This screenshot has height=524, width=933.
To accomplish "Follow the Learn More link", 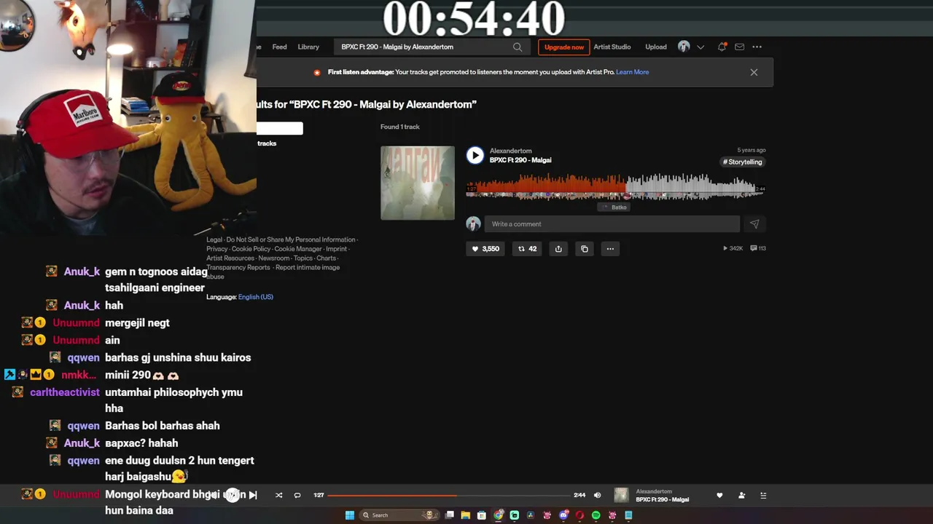I will pyautogui.click(x=633, y=72).
